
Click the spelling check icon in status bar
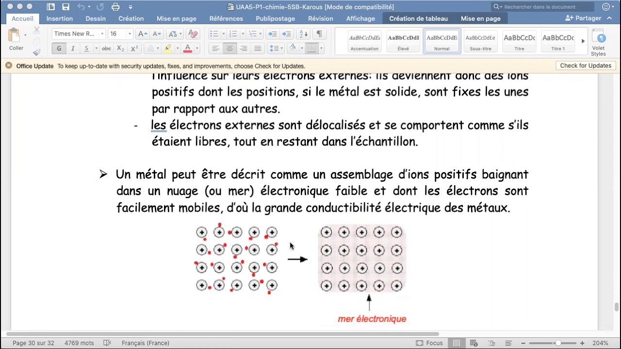(x=107, y=343)
